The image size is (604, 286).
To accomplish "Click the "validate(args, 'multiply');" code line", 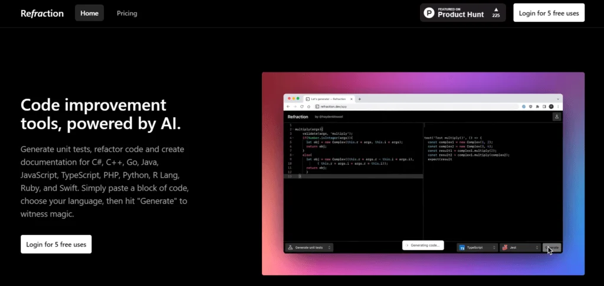I will 327,134.
